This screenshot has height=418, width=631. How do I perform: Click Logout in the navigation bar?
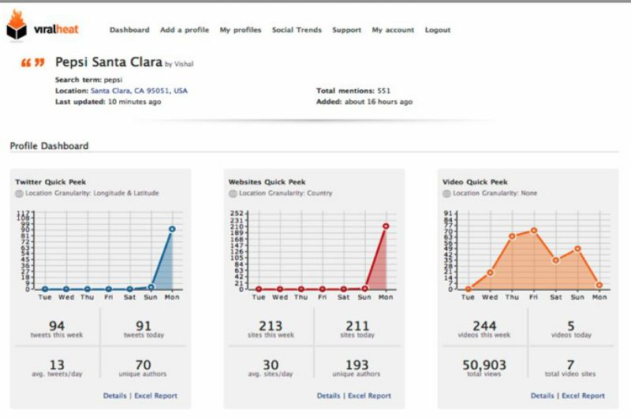click(x=438, y=30)
